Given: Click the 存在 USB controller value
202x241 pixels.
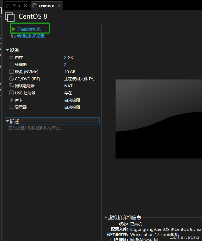Looking at the screenshot, I should coord(68,93).
